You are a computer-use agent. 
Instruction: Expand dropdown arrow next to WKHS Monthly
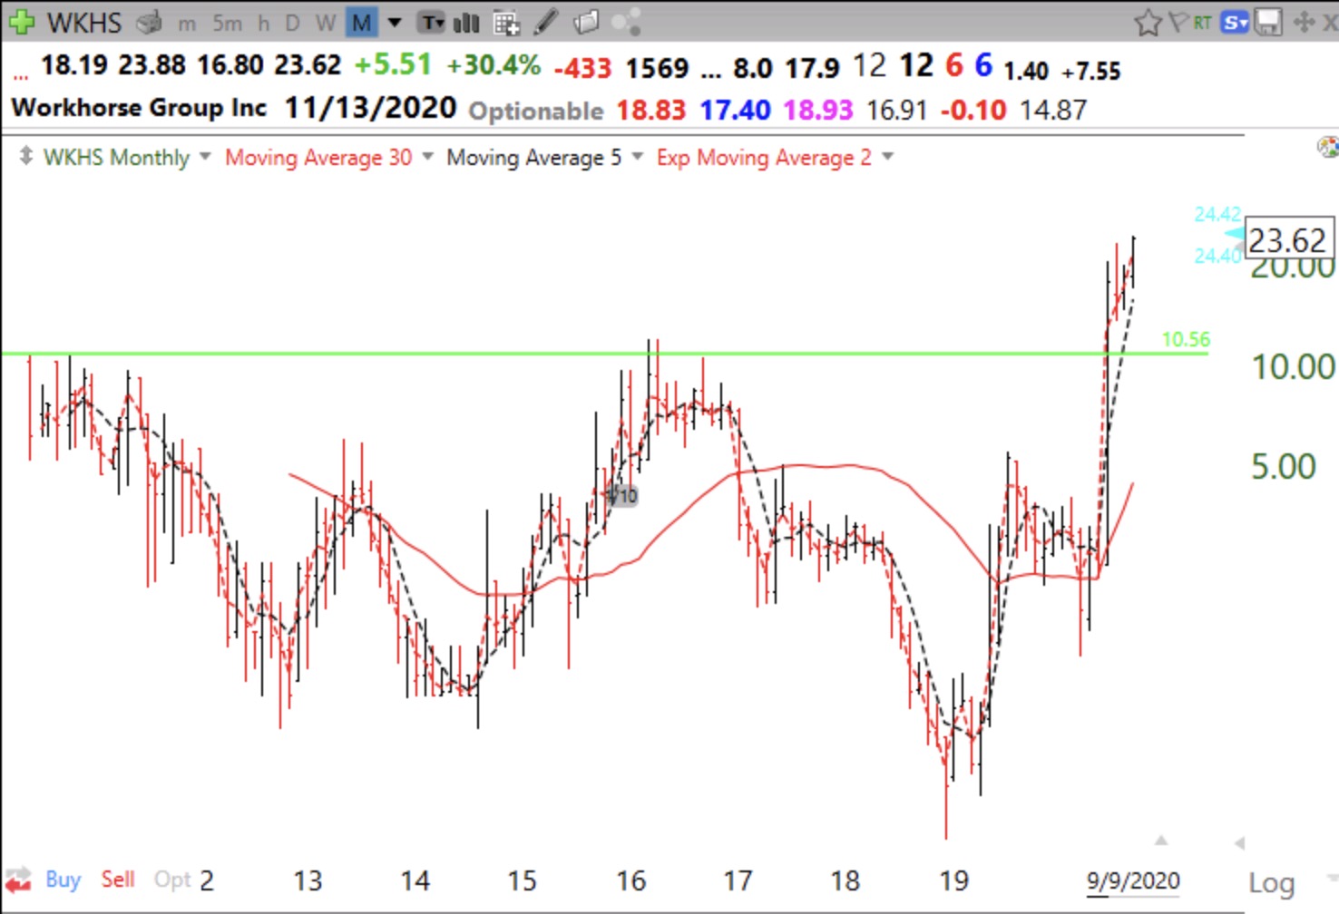pos(205,157)
